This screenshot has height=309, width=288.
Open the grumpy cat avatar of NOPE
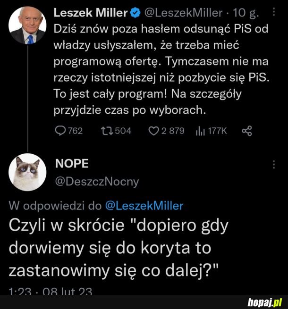click(27, 172)
